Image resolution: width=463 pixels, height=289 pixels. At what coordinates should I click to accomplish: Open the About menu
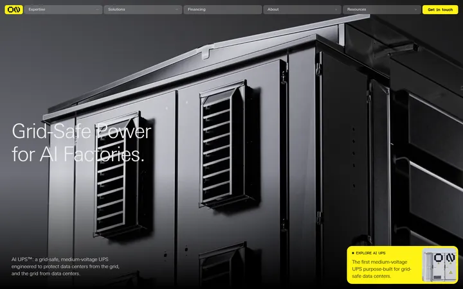point(302,10)
